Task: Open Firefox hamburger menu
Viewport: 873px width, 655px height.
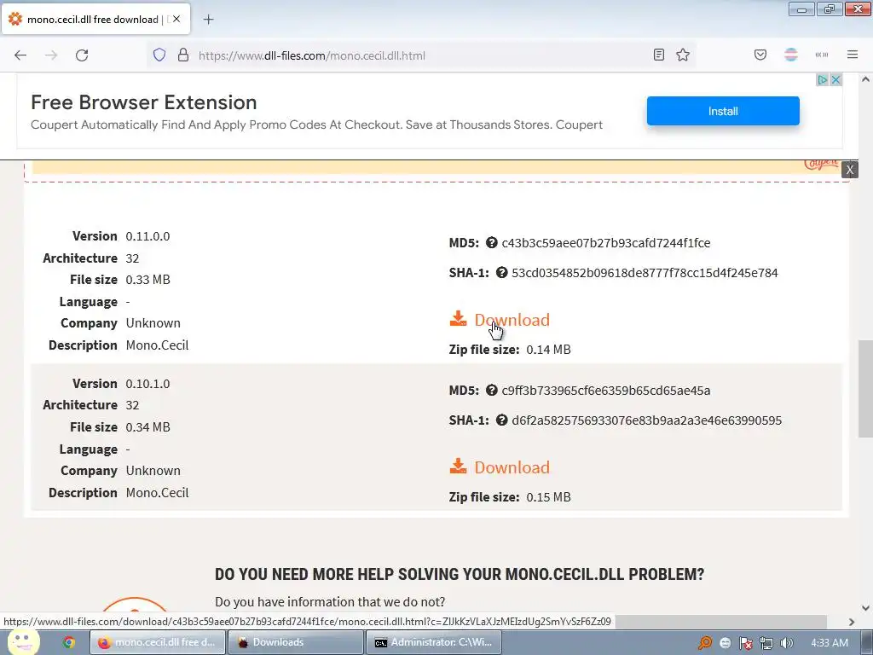Action: point(853,55)
